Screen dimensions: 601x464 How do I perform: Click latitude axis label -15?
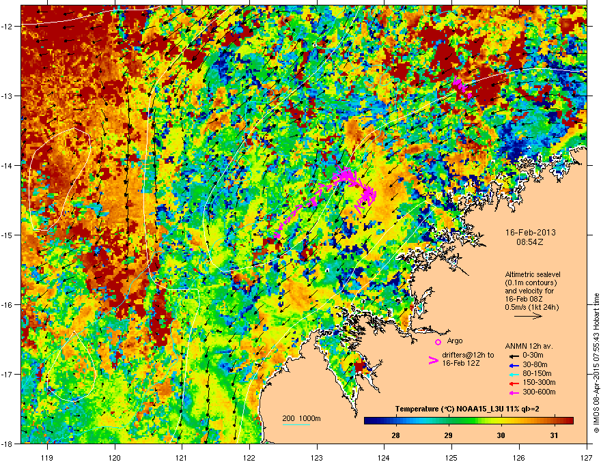[8, 235]
